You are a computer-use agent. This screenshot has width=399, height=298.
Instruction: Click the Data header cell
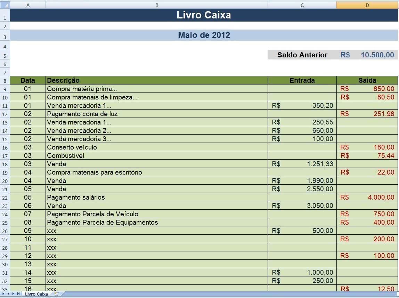(x=28, y=80)
